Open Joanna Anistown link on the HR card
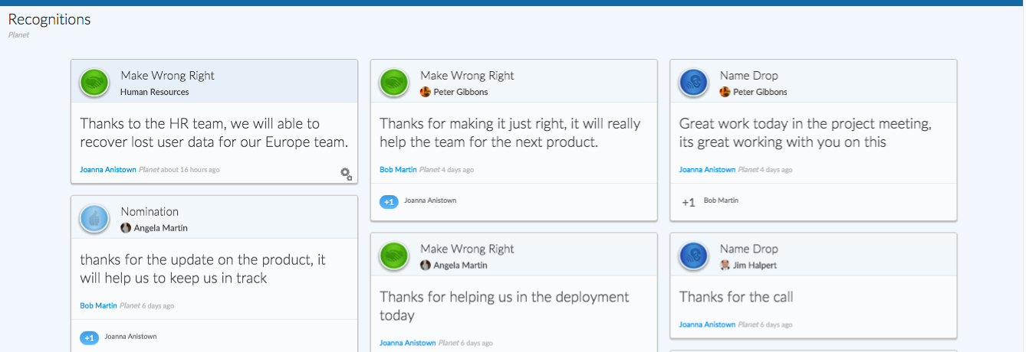This screenshot has height=352, width=1026. click(x=108, y=170)
